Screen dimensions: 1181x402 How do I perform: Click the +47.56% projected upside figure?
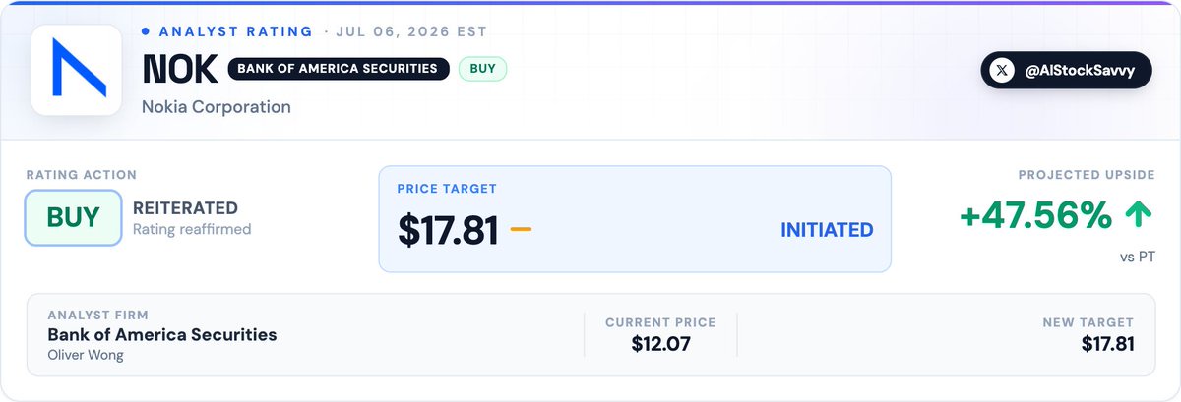tap(1037, 214)
